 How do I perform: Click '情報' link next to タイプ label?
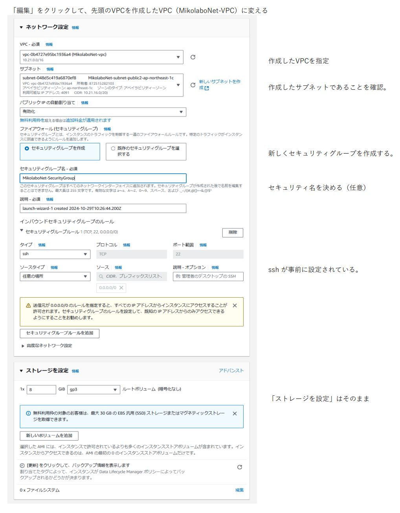point(42,245)
